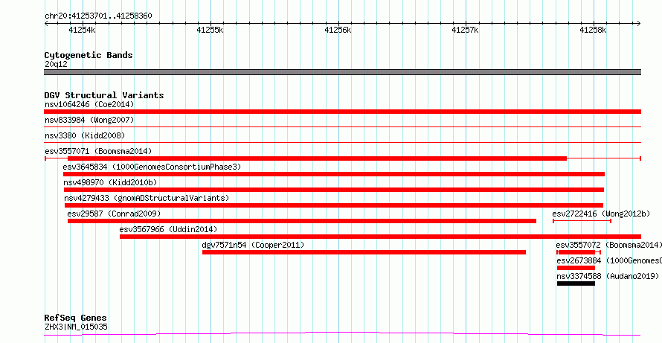Select the dgv7571n54 red variant bar
Image resolution: width=662 pixels, height=343 pixels.
pos(364,252)
